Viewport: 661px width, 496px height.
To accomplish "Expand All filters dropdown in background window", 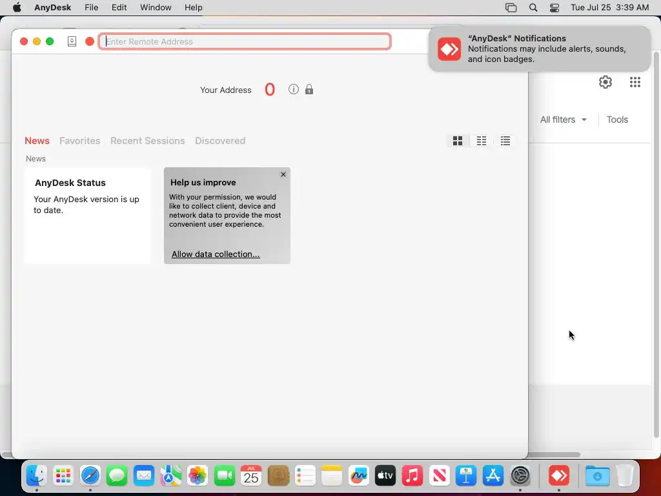I will 563,119.
